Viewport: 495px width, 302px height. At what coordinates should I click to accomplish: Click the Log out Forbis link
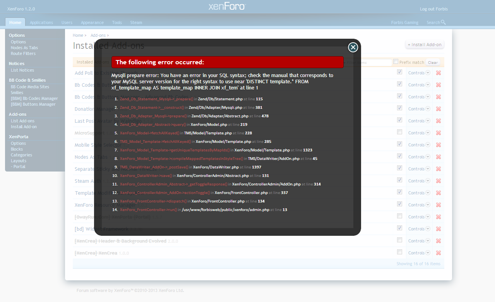(433, 9)
